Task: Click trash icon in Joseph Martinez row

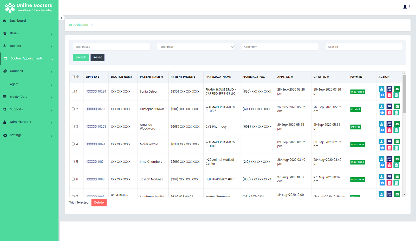Action: click(389, 183)
